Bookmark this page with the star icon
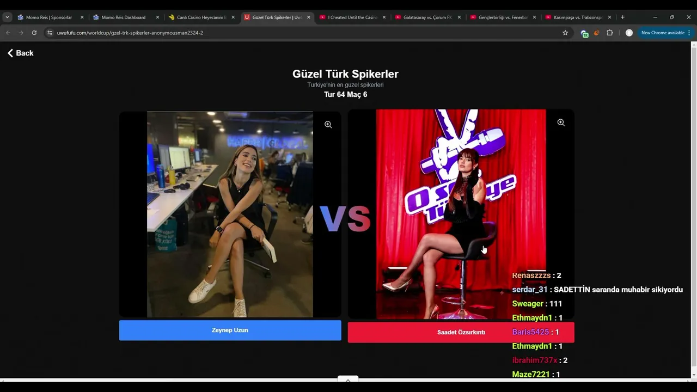697x392 pixels. pyautogui.click(x=565, y=33)
